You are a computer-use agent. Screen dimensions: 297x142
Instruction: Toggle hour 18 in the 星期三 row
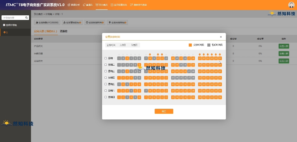[193, 71]
